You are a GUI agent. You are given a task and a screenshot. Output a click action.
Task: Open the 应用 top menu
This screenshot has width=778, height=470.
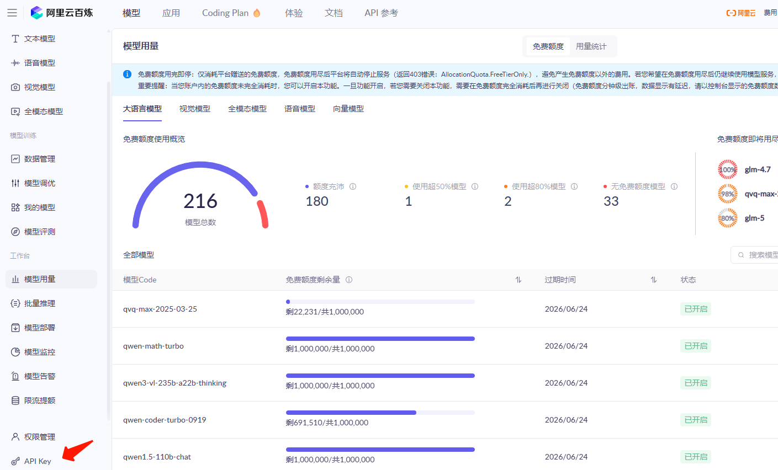click(x=171, y=13)
